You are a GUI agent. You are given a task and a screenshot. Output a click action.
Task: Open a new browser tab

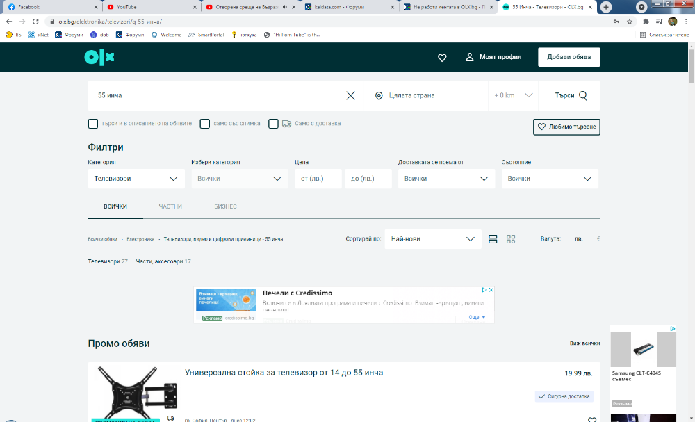tap(606, 7)
